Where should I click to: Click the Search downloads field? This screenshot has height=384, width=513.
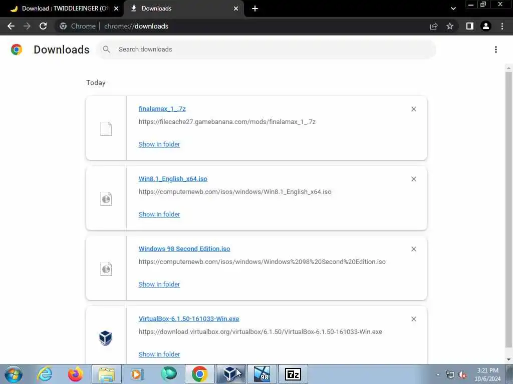(x=267, y=49)
